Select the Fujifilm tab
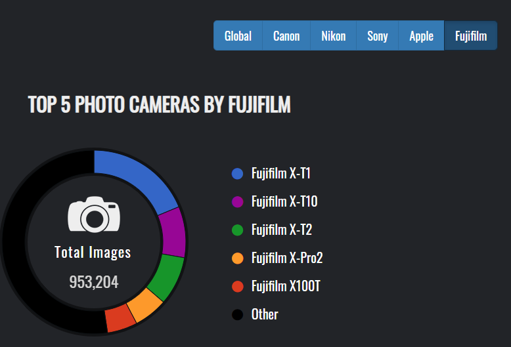This screenshot has width=511, height=347. click(x=470, y=36)
